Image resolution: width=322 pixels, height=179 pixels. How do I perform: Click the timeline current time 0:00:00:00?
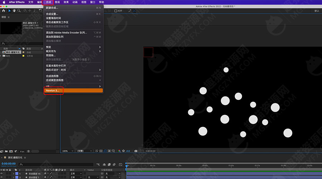tap(9, 164)
